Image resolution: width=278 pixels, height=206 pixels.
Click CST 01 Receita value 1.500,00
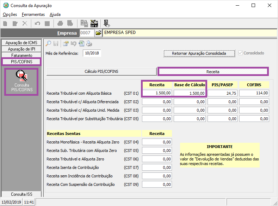pos(157,93)
